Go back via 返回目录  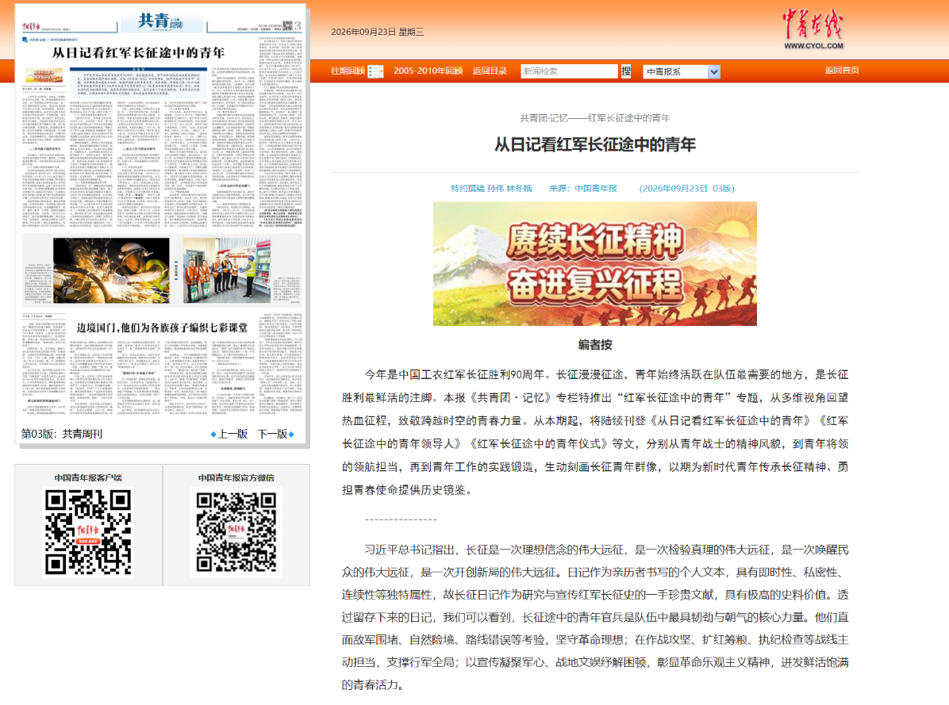490,71
